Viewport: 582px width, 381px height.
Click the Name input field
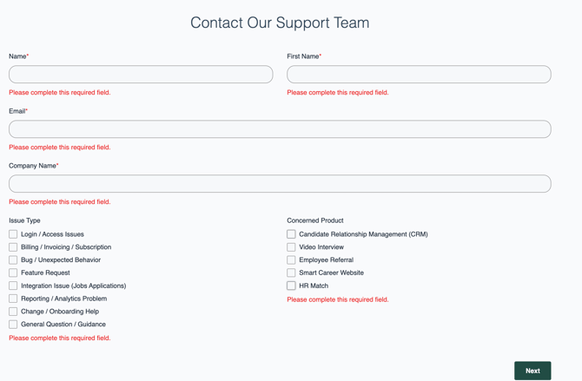(x=141, y=75)
